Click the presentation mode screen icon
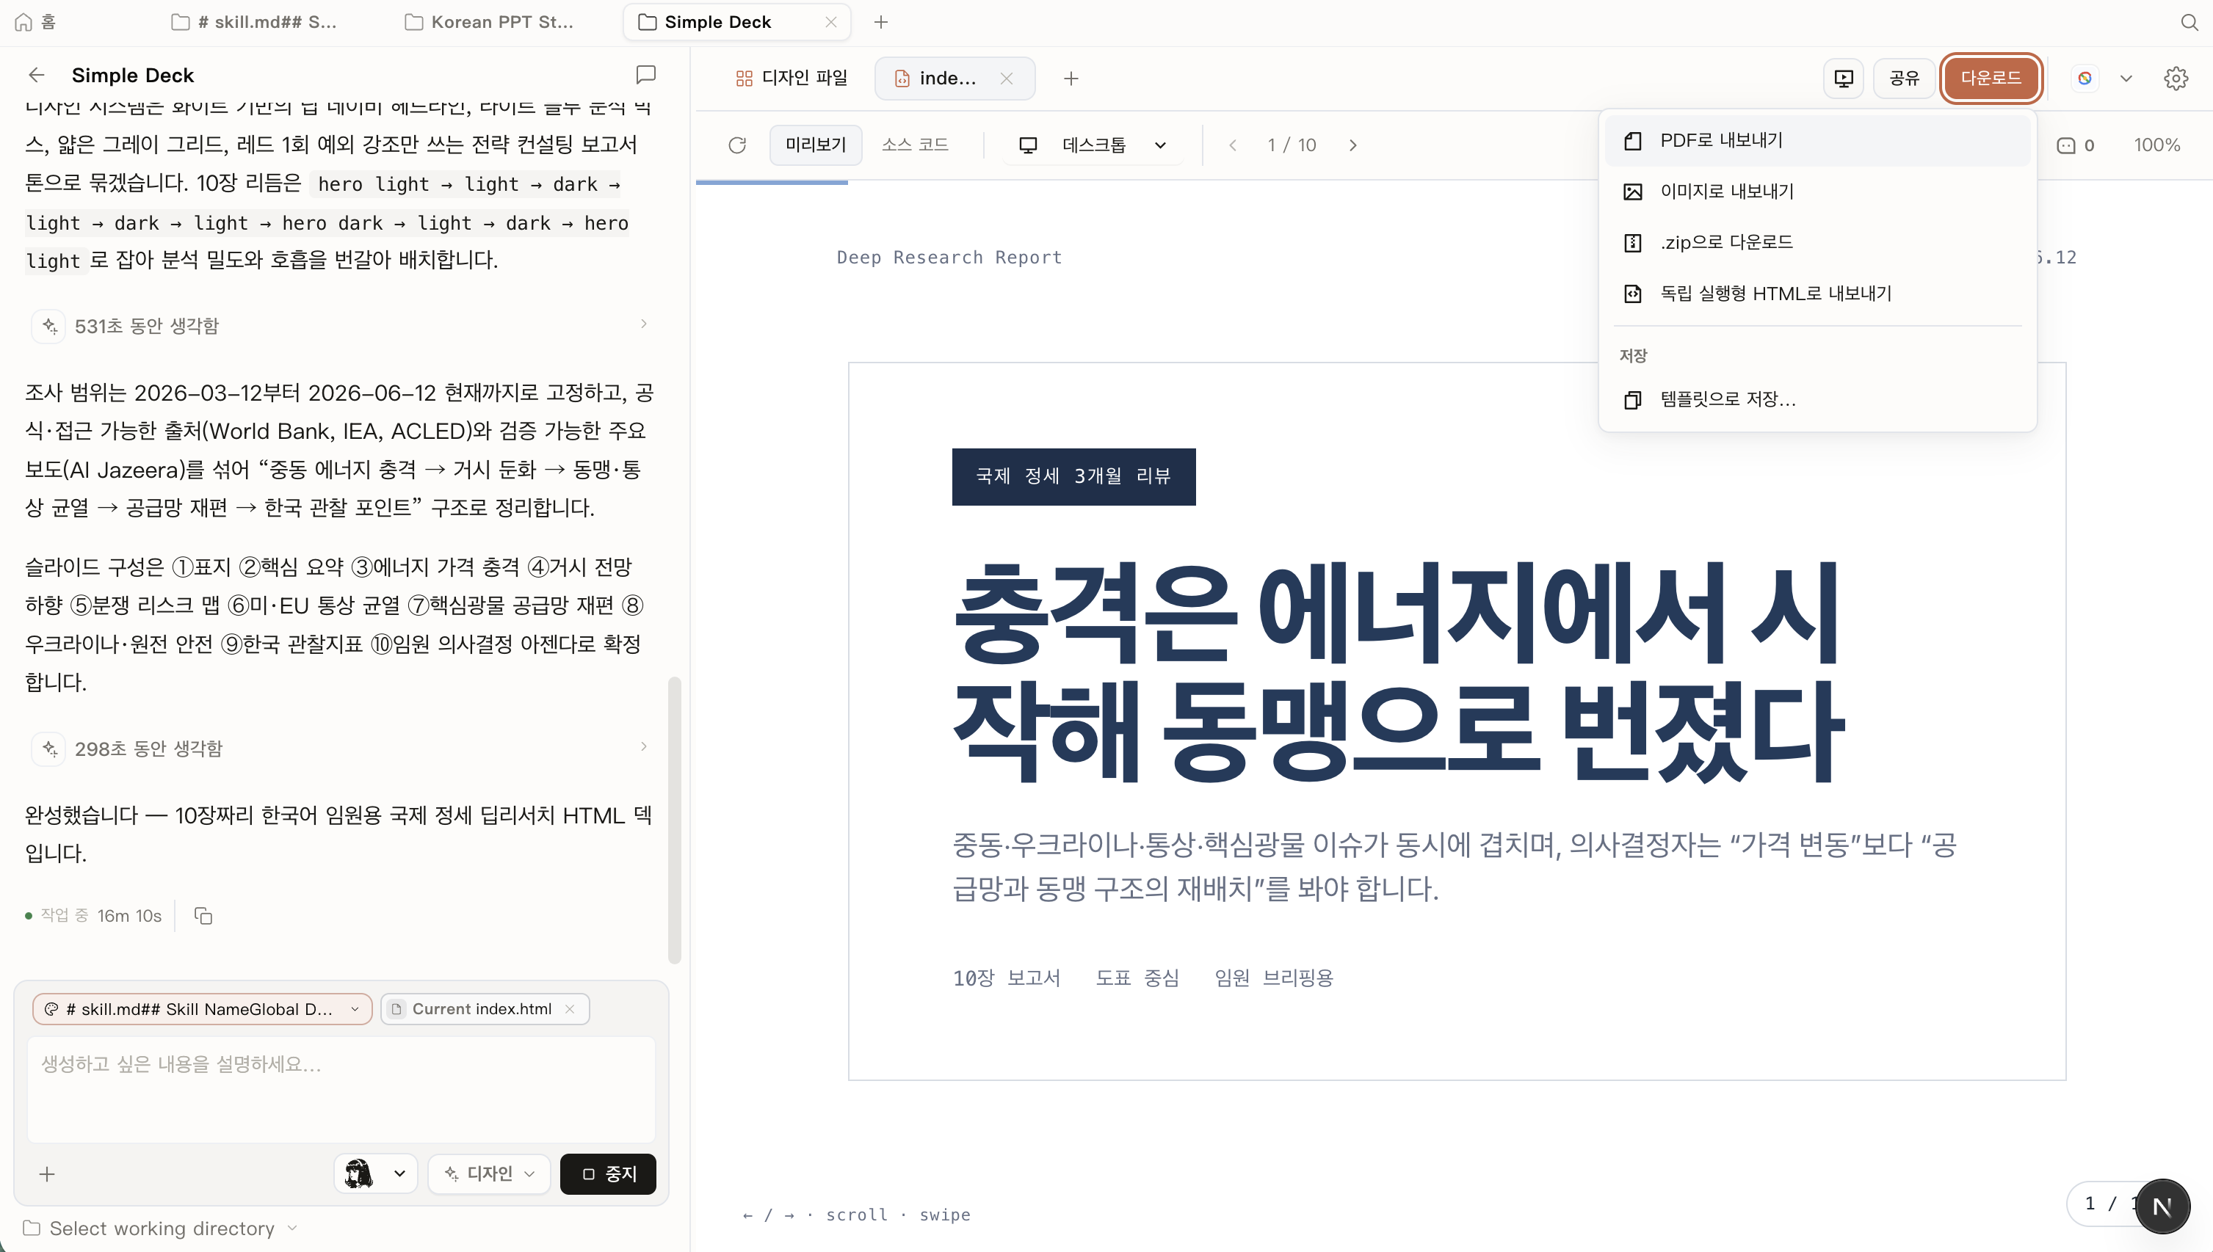 point(1843,79)
